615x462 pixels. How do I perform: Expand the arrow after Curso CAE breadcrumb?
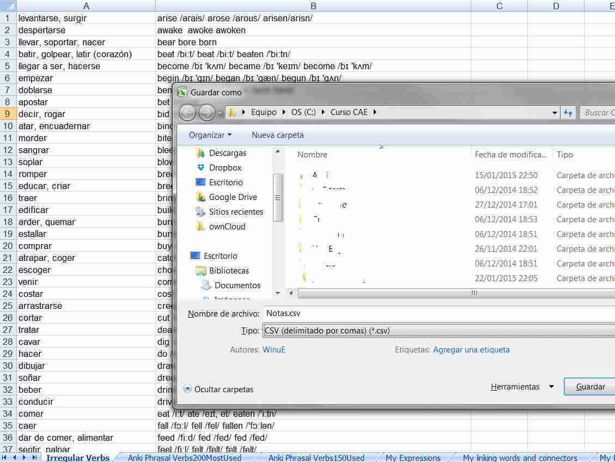pos(375,112)
